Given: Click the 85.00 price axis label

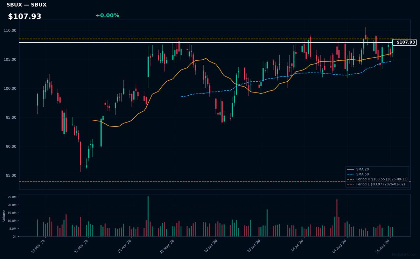Looking at the screenshot, I should [x=12, y=175].
